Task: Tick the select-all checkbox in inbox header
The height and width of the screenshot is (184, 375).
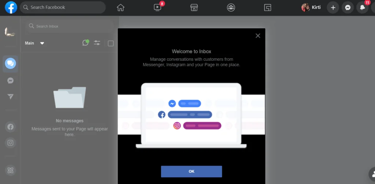Action: pos(111,44)
